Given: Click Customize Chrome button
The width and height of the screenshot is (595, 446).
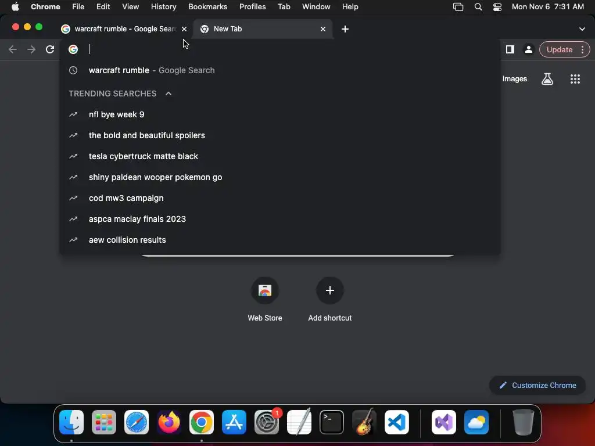Looking at the screenshot, I should coord(537,386).
